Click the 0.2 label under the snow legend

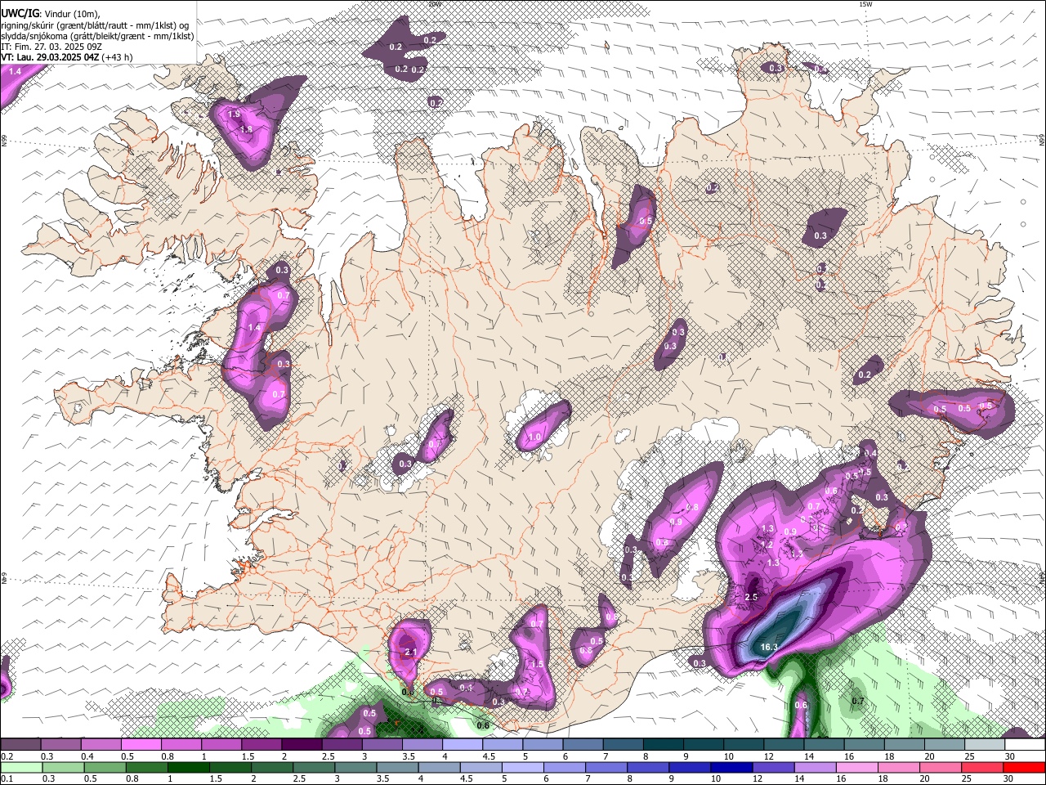[7, 756]
